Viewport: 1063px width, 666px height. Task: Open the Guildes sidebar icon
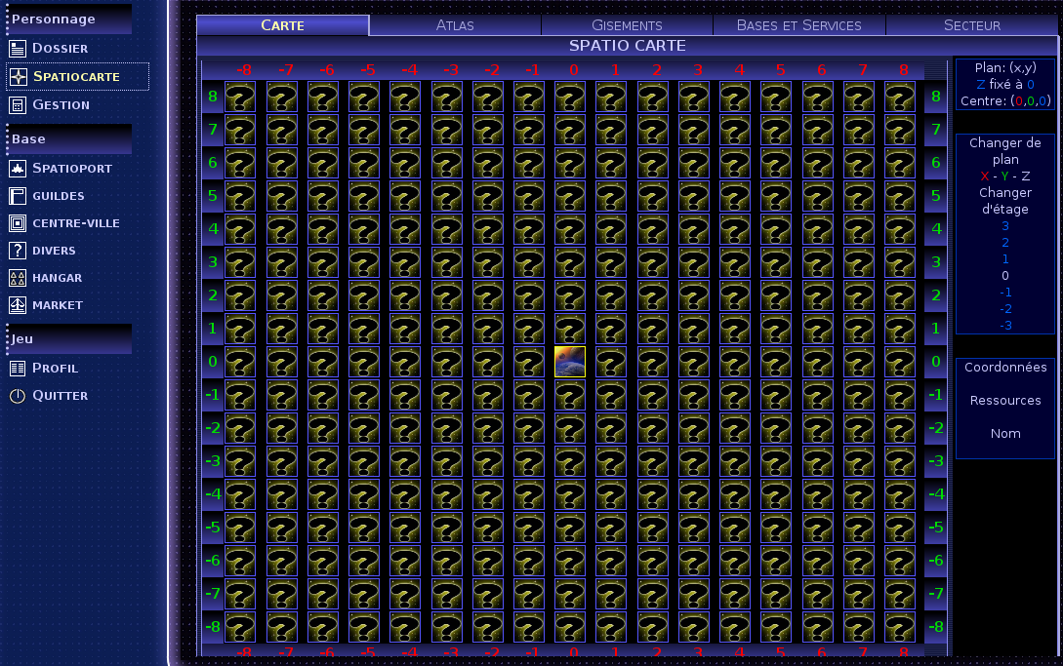tap(17, 196)
